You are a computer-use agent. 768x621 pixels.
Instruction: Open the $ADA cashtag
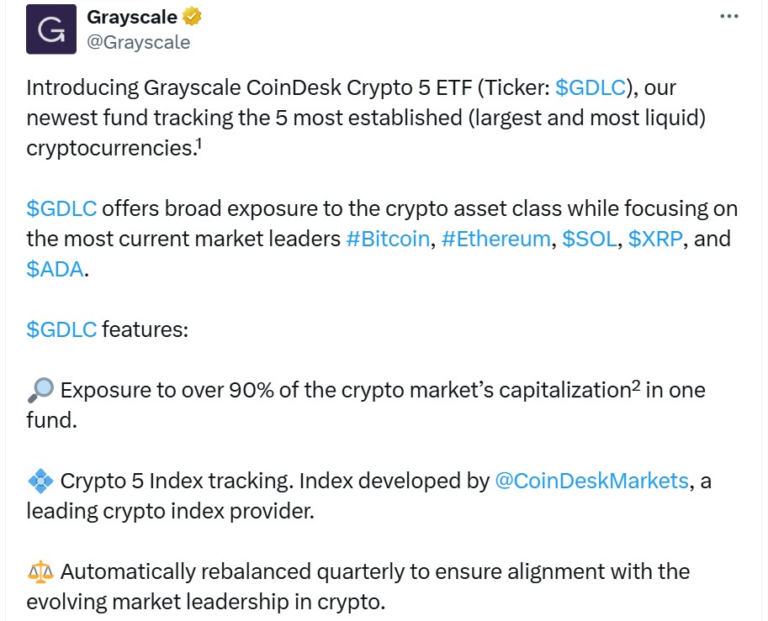(55, 269)
